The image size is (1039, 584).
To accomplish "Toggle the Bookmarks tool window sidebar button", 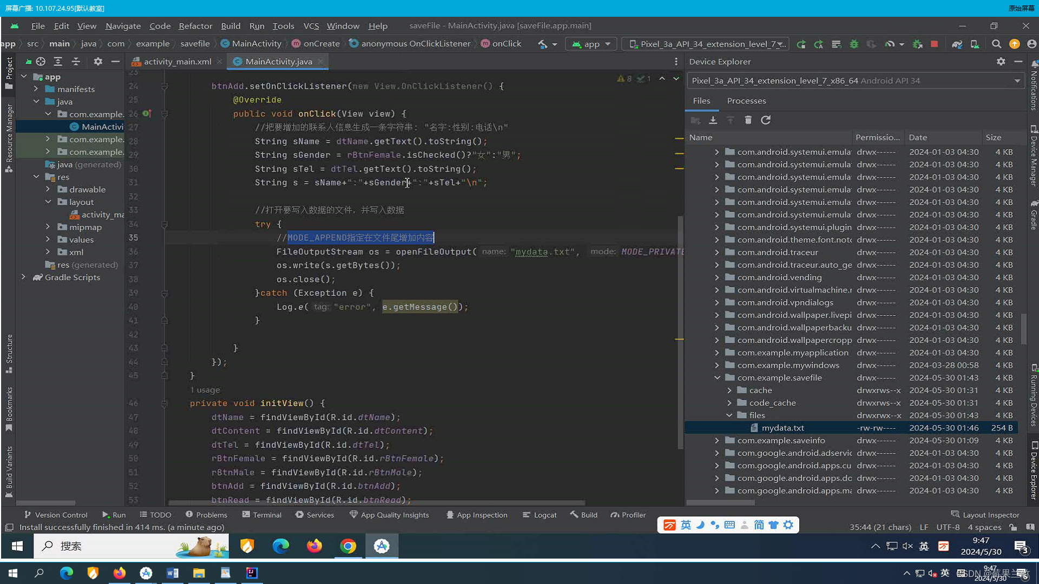I will click(9, 408).
